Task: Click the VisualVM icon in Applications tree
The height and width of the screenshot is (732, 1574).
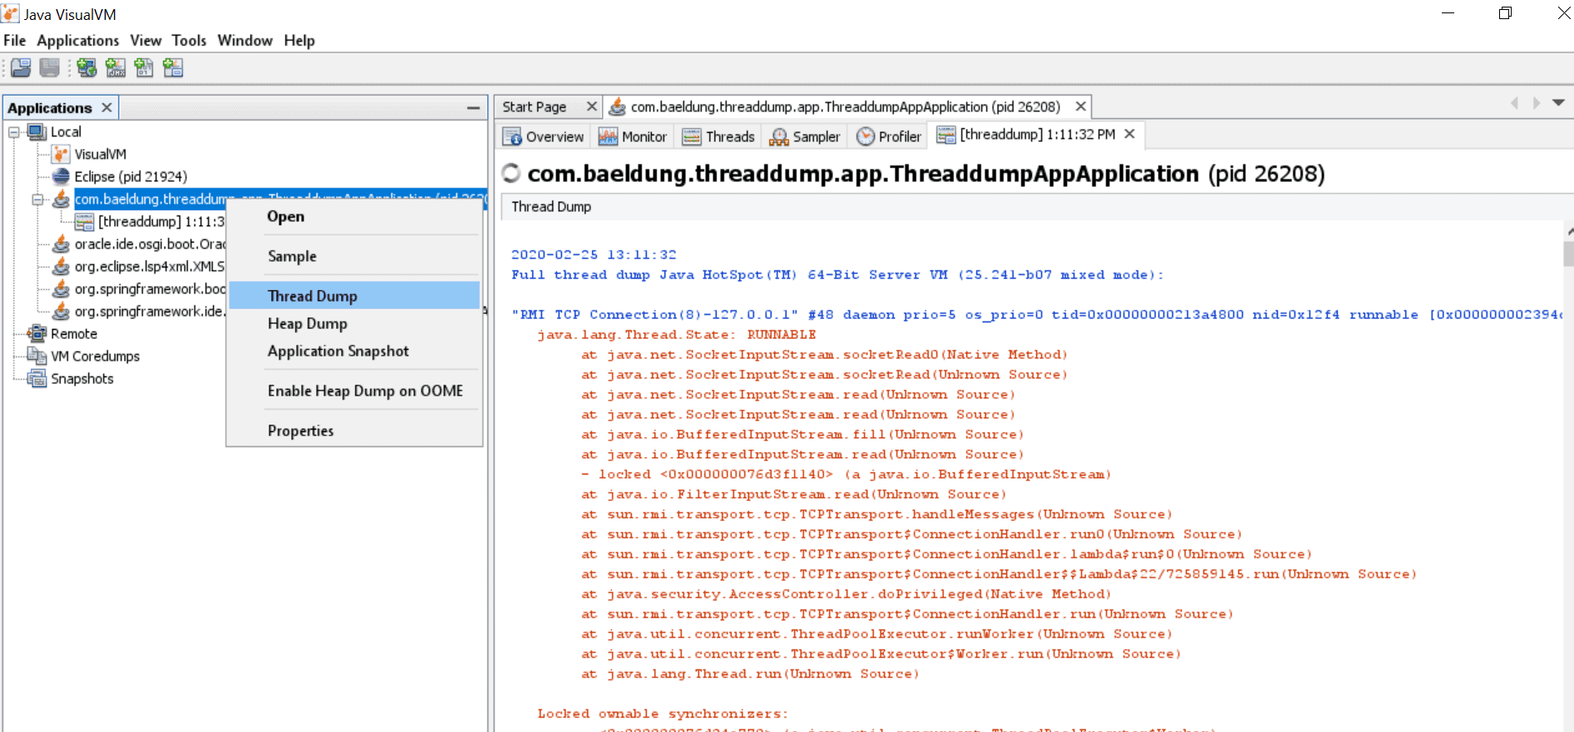Action: click(61, 154)
